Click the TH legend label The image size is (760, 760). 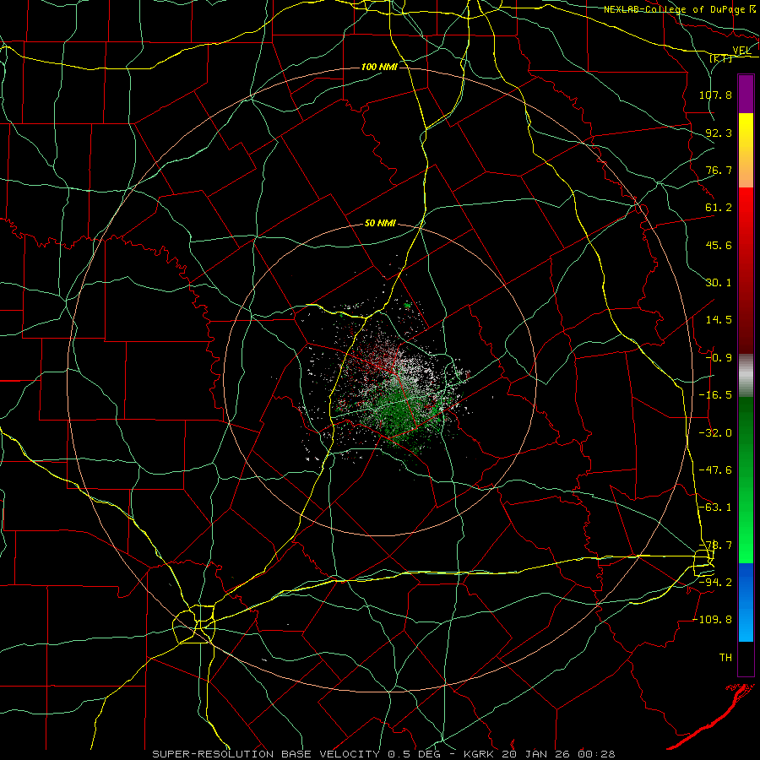pyautogui.click(x=725, y=658)
